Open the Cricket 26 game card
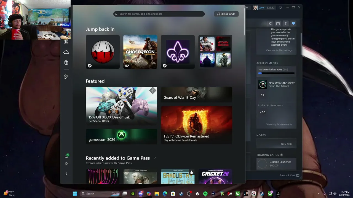Viewport: 353px width, 198px height. pyautogui.click(x=215, y=176)
